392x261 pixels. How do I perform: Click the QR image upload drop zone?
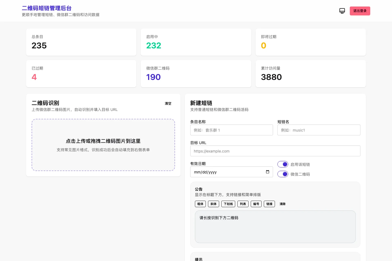pyautogui.click(x=103, y=145)
